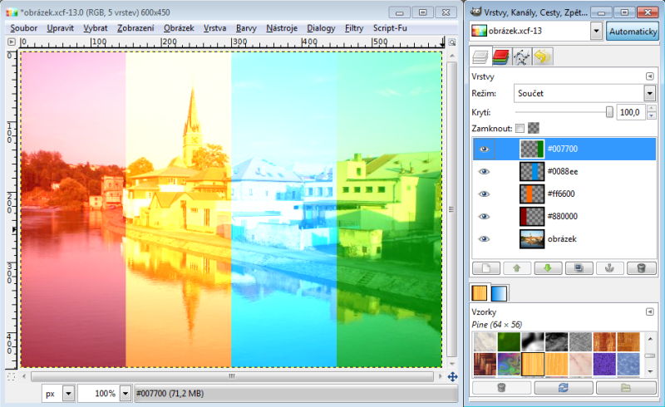Open the Patterns tab icon
This screenshot has height=407, width=665.
point(480,293)
